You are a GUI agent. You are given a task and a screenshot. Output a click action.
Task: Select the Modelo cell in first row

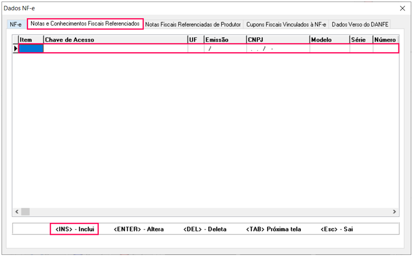point(329,49)
